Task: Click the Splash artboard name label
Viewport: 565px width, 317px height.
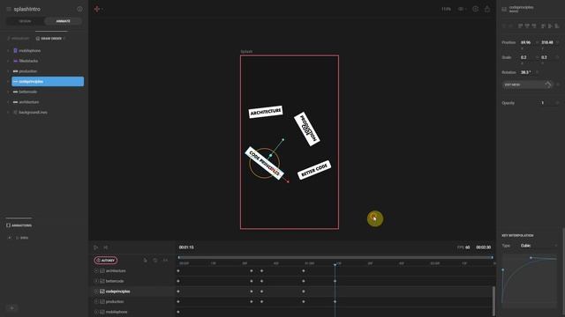Action: (x=246, y=52)
